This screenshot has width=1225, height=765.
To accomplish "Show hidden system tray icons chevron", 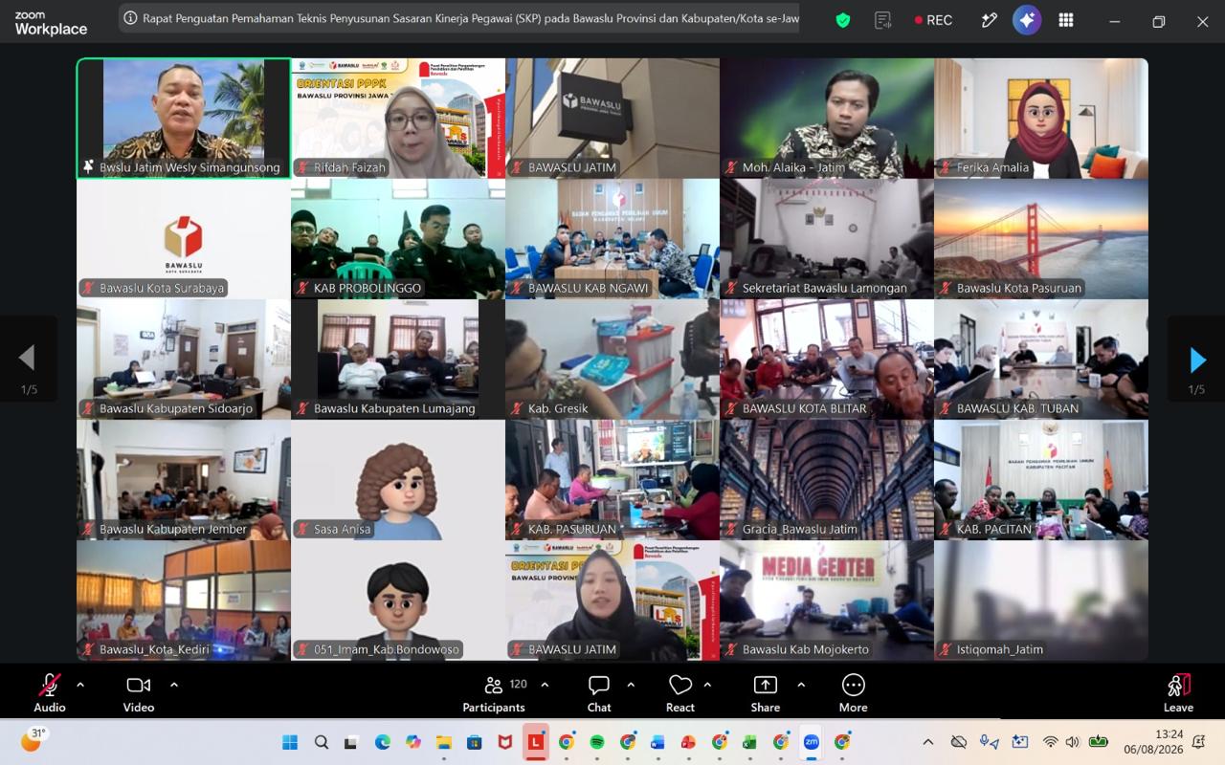I will coord(927,742).
